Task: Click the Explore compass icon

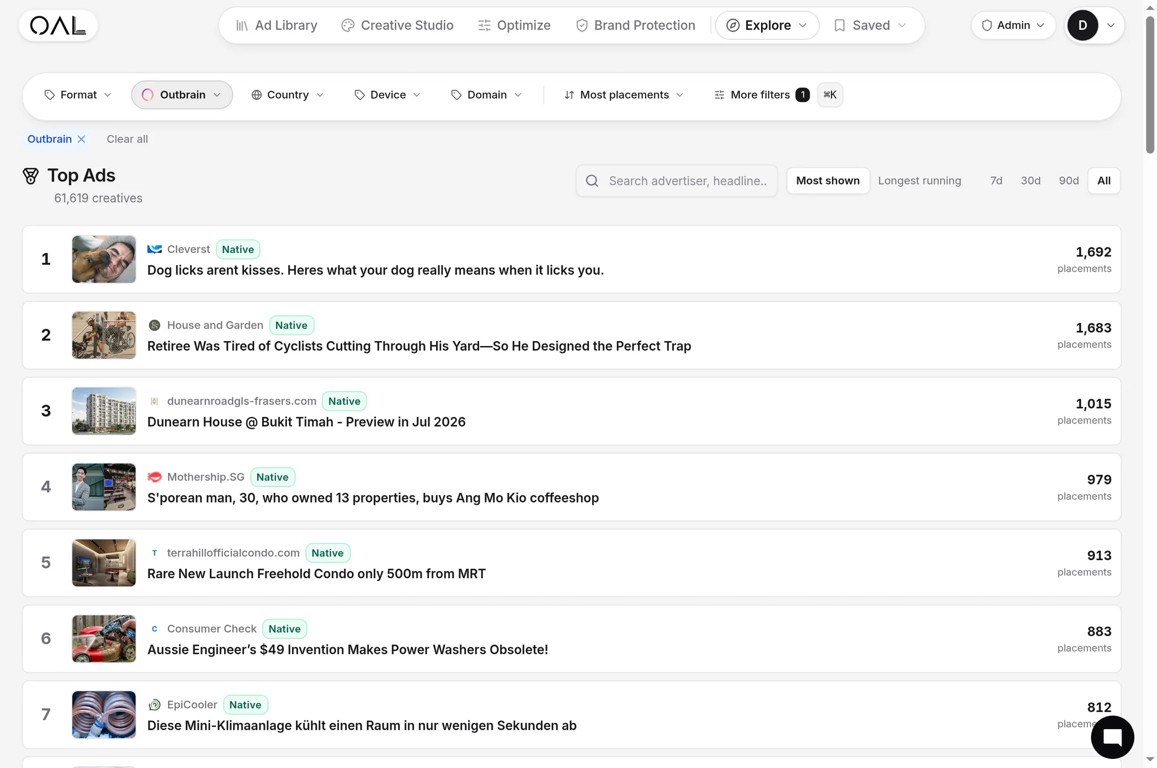Action: click(733, 25)
